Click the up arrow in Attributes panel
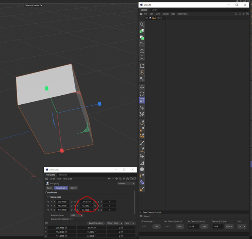This screenshot has height=239, width=252. pos(117,179)
